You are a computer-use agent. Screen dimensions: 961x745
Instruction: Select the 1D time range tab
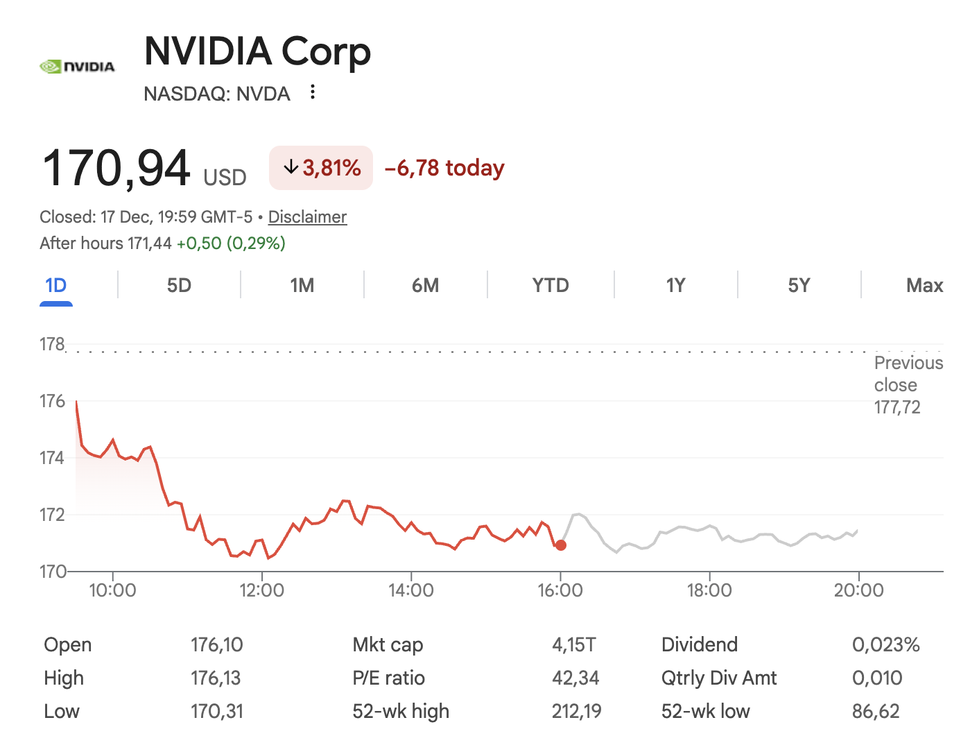[55, 286]
